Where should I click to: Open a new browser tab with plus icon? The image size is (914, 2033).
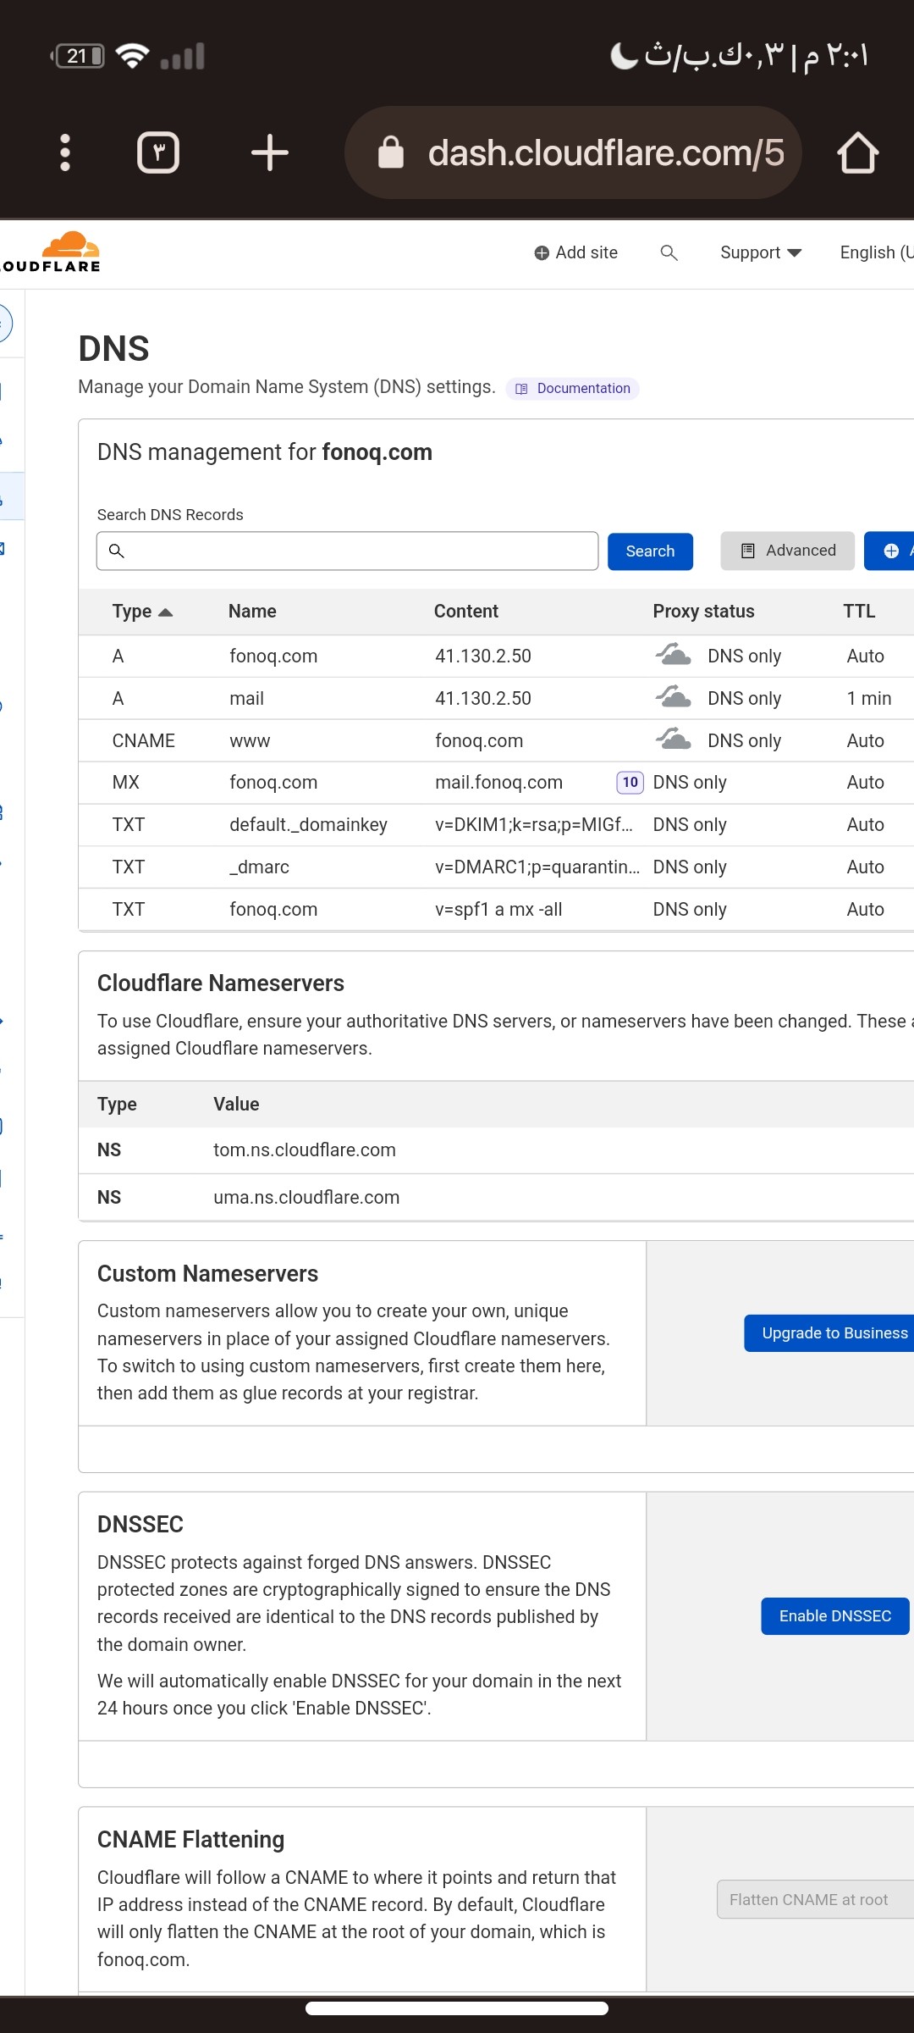(270, 152)
